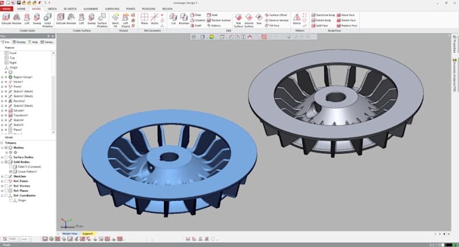Select the Loft tool in Create Solid
Screen dimensions: 459x247
point(27,20)
